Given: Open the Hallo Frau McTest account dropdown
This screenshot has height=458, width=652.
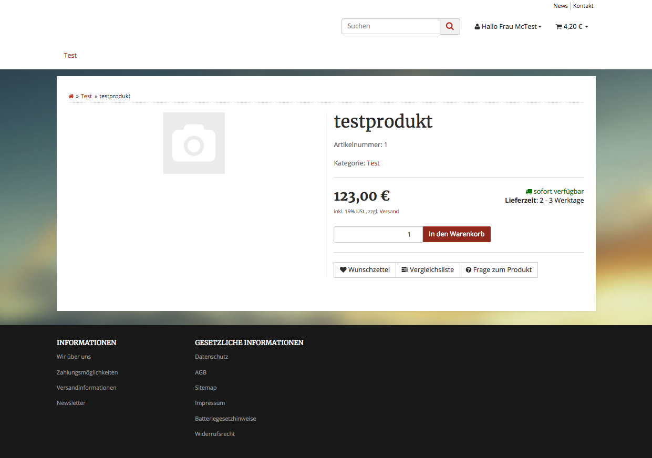Looking at the screenshot, I should pyautogui.click(x=510, y=26).
